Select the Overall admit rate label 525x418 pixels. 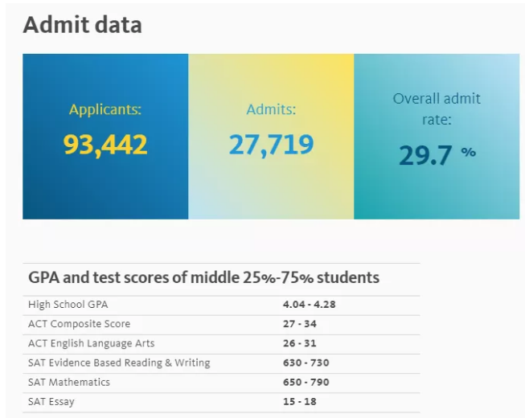(437, 109)
